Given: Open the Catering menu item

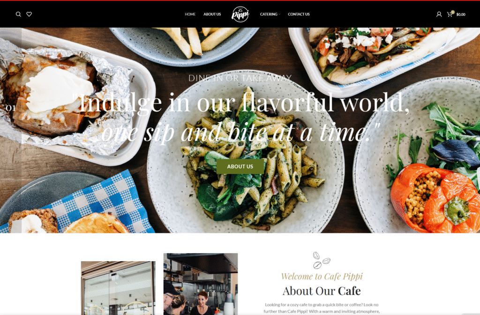Looking at the screenshot, I should pos(269,14).
